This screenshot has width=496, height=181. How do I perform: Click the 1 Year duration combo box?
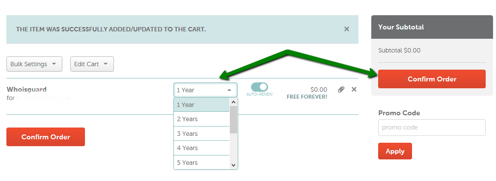point(205,90)
